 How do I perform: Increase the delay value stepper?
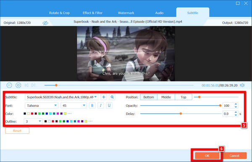pos(236,112)
